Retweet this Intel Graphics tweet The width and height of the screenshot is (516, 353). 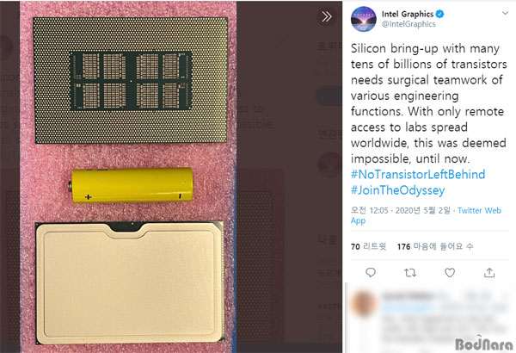click(x=410, y=273)
